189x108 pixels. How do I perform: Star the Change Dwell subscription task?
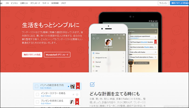click(x=156, y=57)
